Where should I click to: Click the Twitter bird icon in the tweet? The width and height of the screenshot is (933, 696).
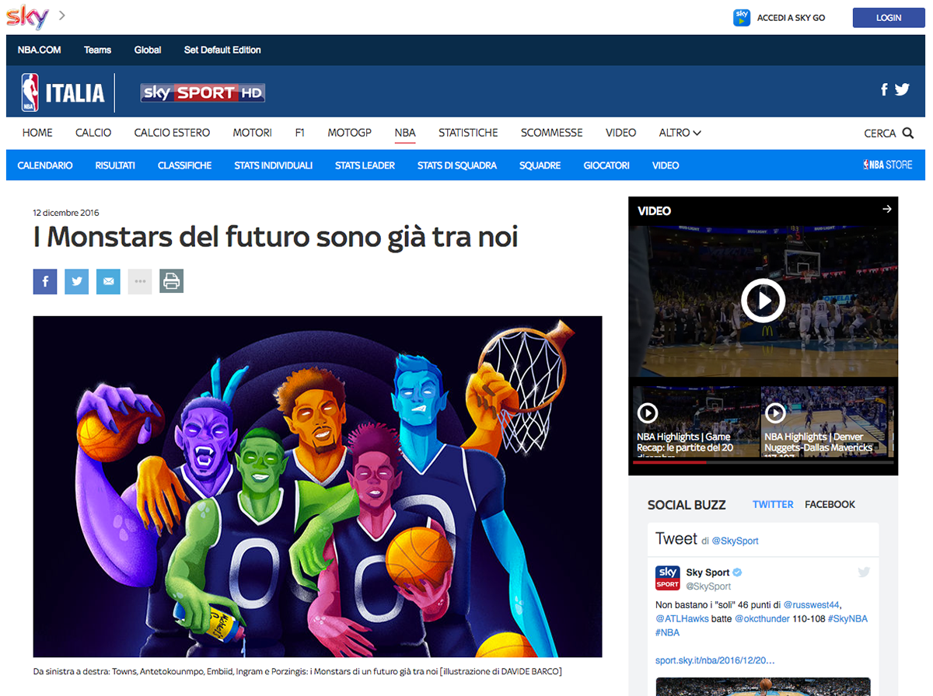pos(864,572)
